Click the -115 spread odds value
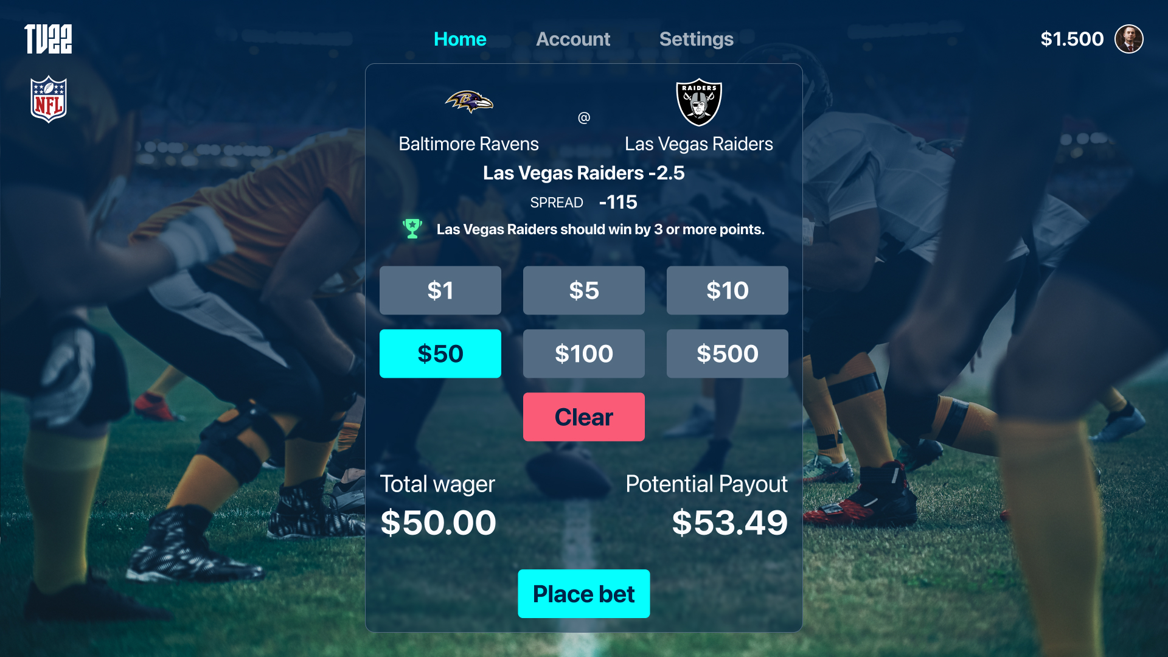Viewport: 1168px width, 657px height. [x=618, y=202]
